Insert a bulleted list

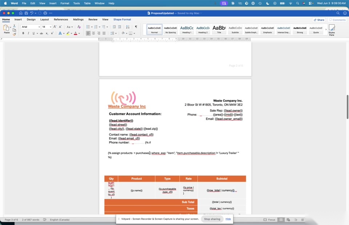(88, 27)
